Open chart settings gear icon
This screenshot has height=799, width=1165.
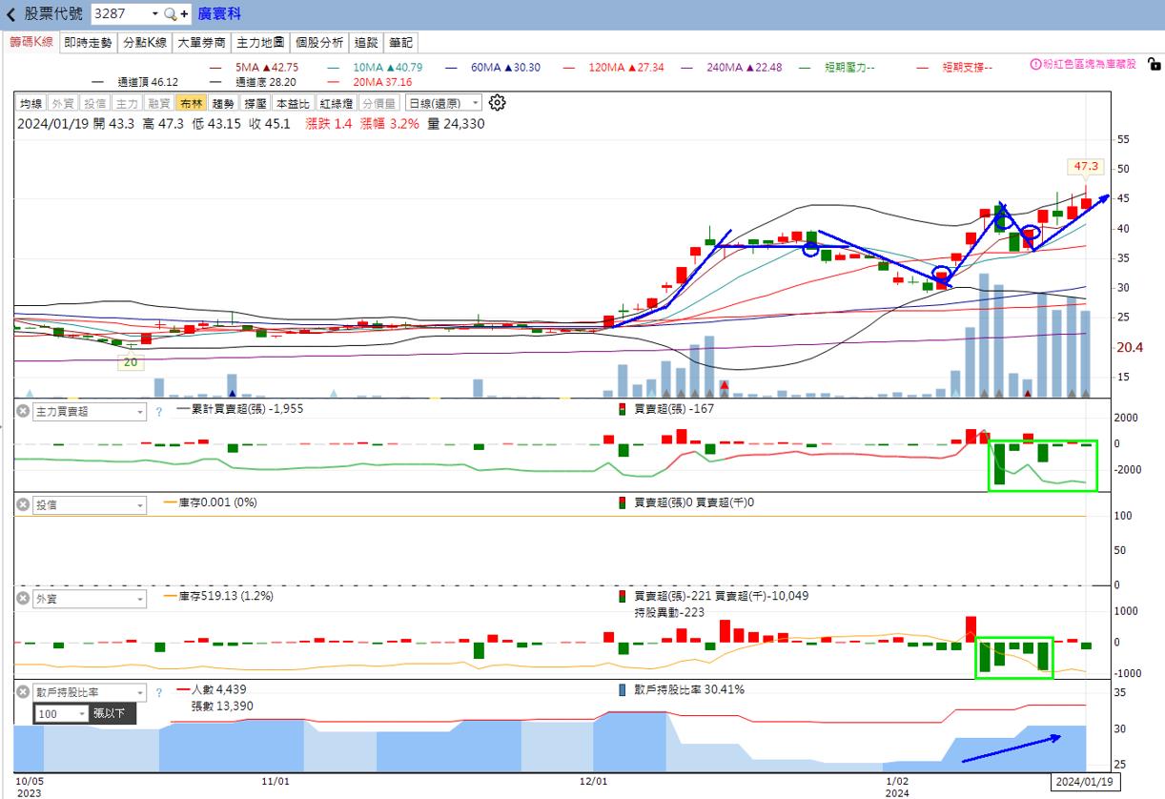tap(497, 103)
